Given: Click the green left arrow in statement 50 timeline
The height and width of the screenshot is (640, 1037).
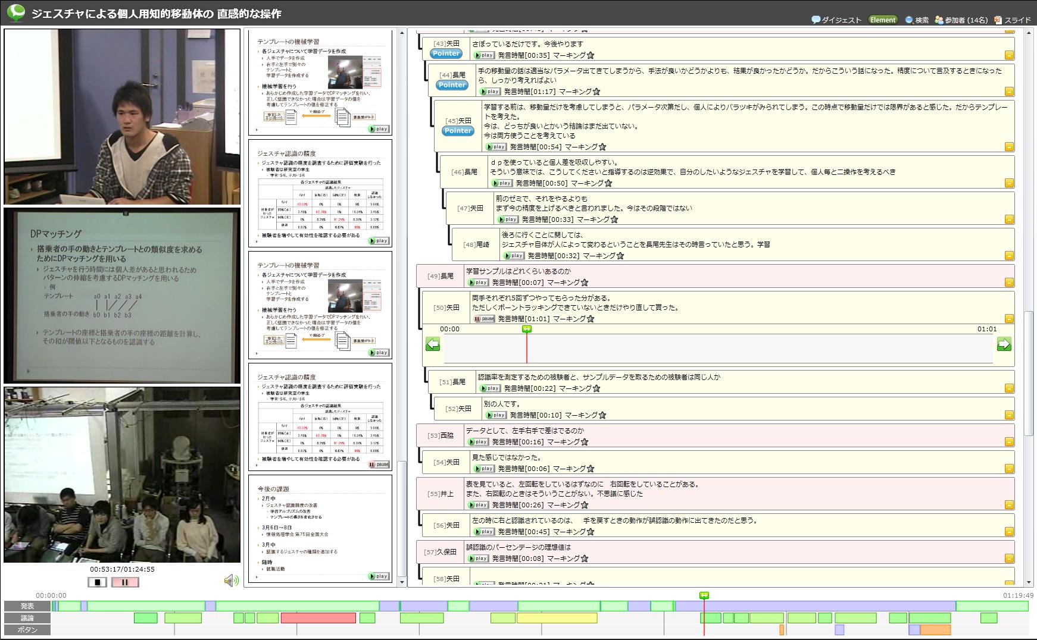Looking at the screenshot, I should tap(433, 344).
